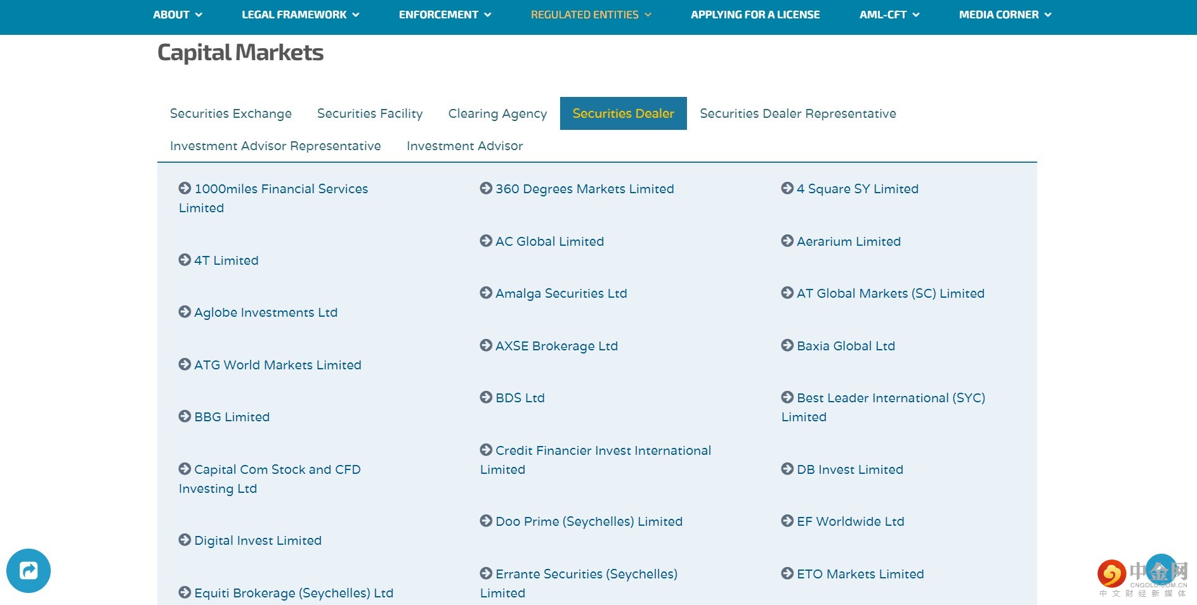Viewport: 1197px width, 605px height.
Task: Open ETO Markets Limited link
Action: (860, 574)
